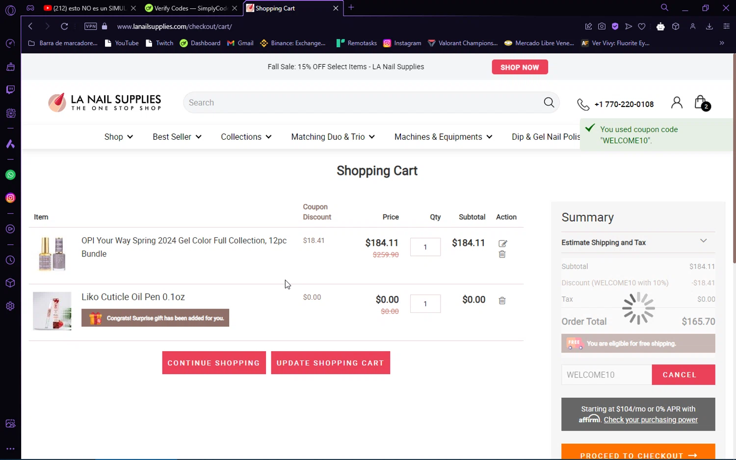
Task: Cancel the WELCOME10 coupon
Action: tap(683, 375)
